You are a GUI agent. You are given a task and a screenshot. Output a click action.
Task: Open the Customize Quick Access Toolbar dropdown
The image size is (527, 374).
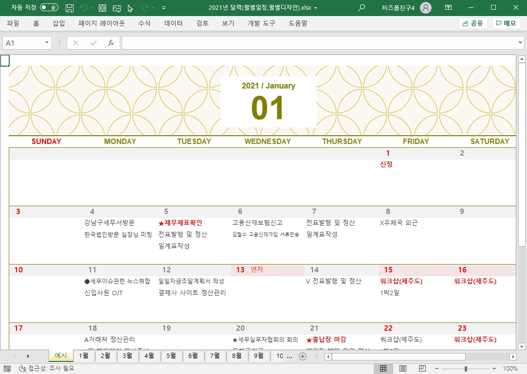point(164,8)
